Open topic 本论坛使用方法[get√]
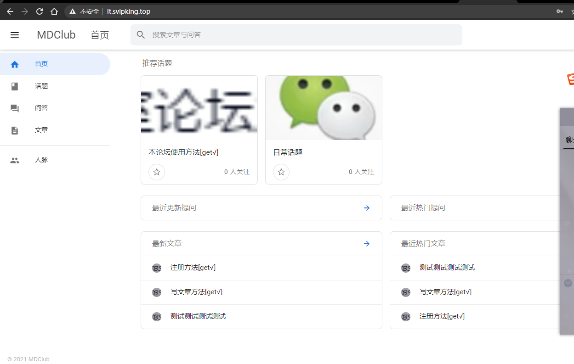The image size is (574, 364). point(183,152)
